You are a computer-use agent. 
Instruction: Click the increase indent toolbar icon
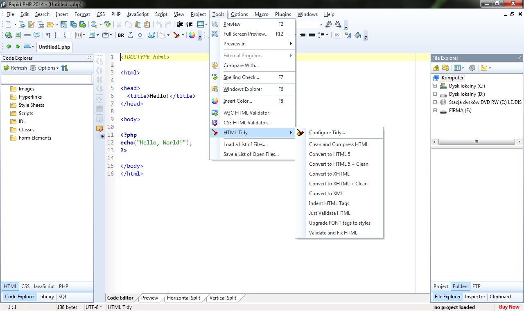coord(180,25)
